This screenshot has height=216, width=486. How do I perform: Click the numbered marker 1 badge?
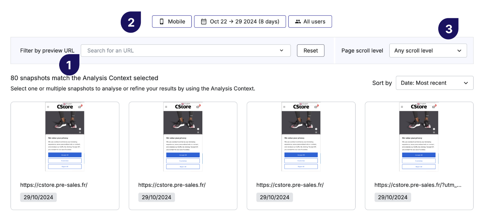pos(69,65)
